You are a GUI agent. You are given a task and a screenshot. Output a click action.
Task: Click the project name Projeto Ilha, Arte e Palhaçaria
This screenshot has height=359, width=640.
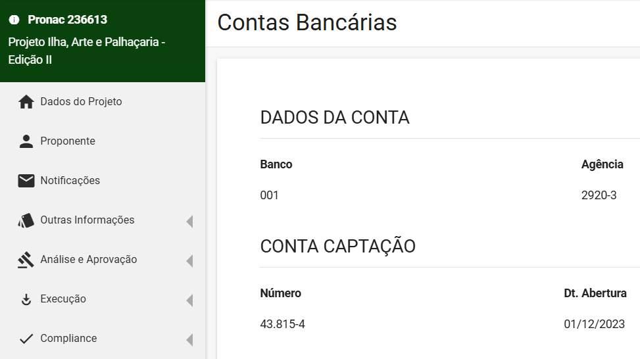tap(86, 42)
